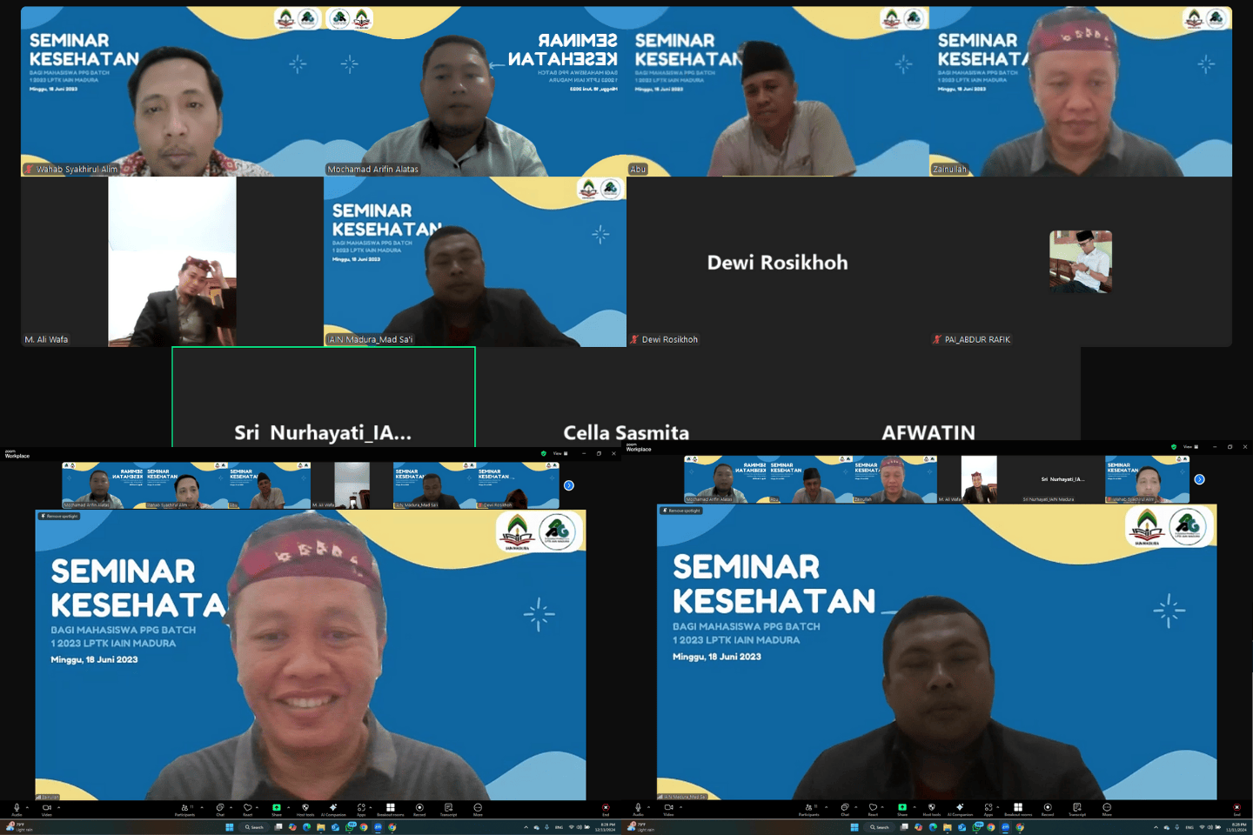Start screen sharing with the green Share icon
This screenshot has width=1253, height=835.
[x=276, y=807]
